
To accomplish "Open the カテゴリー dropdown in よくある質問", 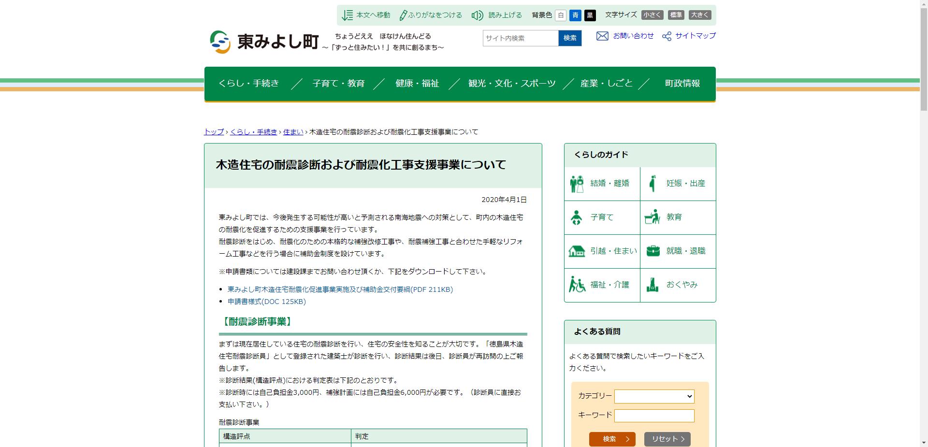I will point(654,396).
